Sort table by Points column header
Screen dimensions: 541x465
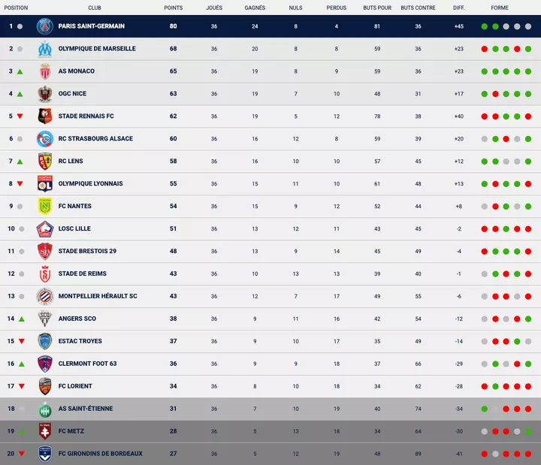coord(173,8)
